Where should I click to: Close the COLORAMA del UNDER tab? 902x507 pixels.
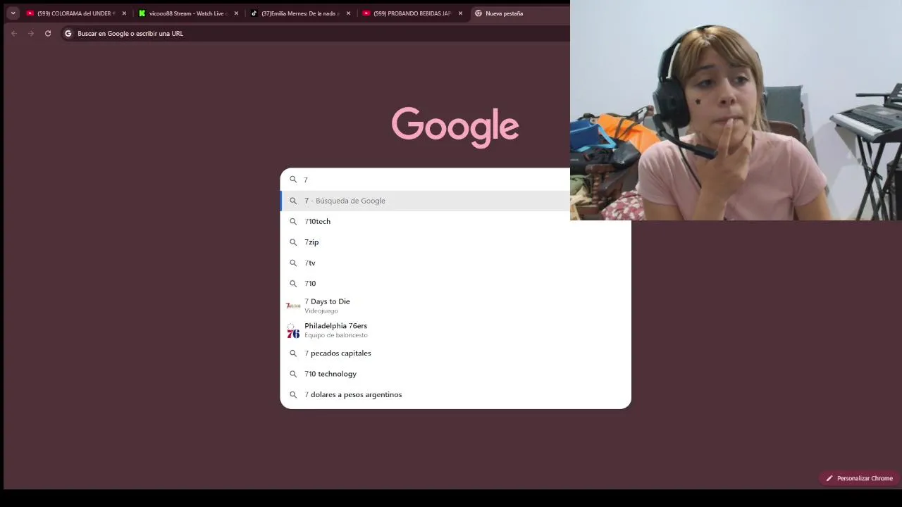[x=124, y=13]
